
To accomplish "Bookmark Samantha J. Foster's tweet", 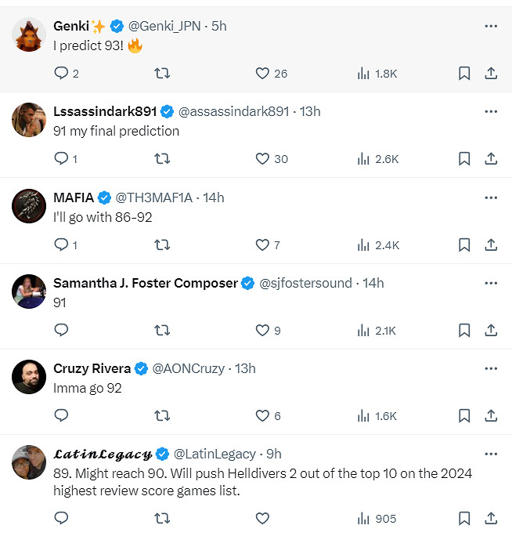I will [x=464, y=330].
